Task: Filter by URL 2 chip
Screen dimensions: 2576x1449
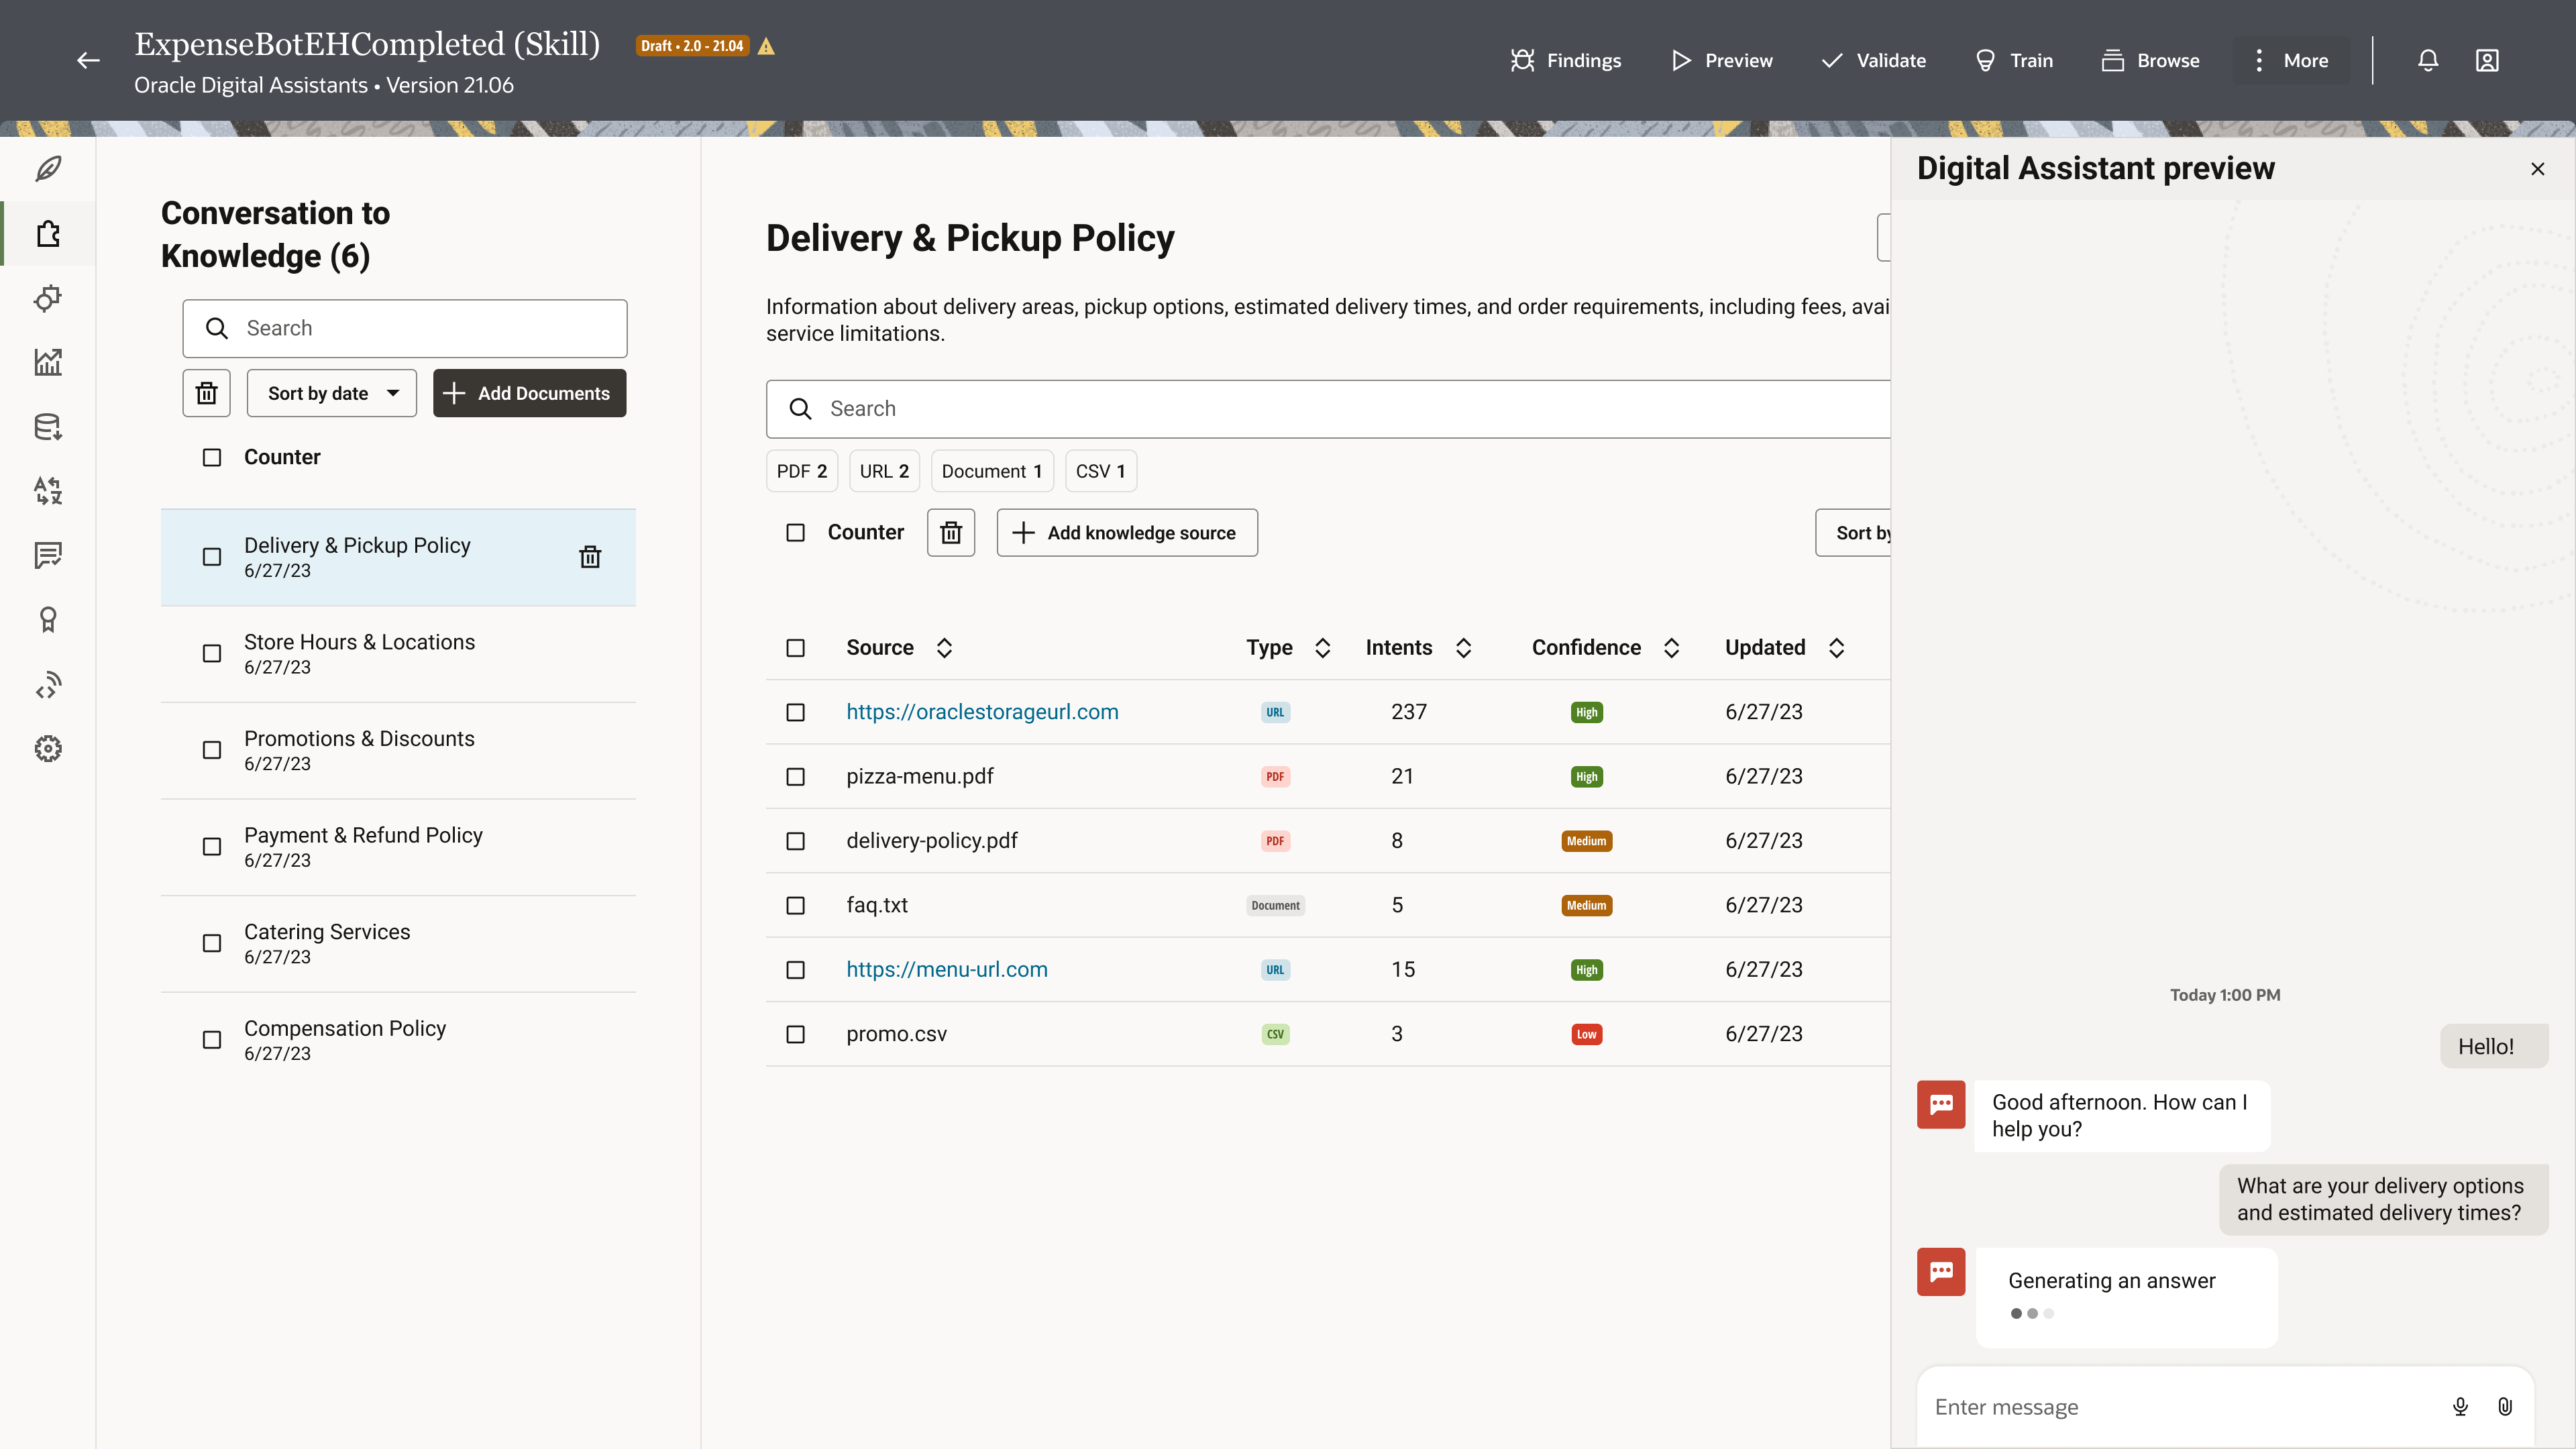Action: click(884, 471)
